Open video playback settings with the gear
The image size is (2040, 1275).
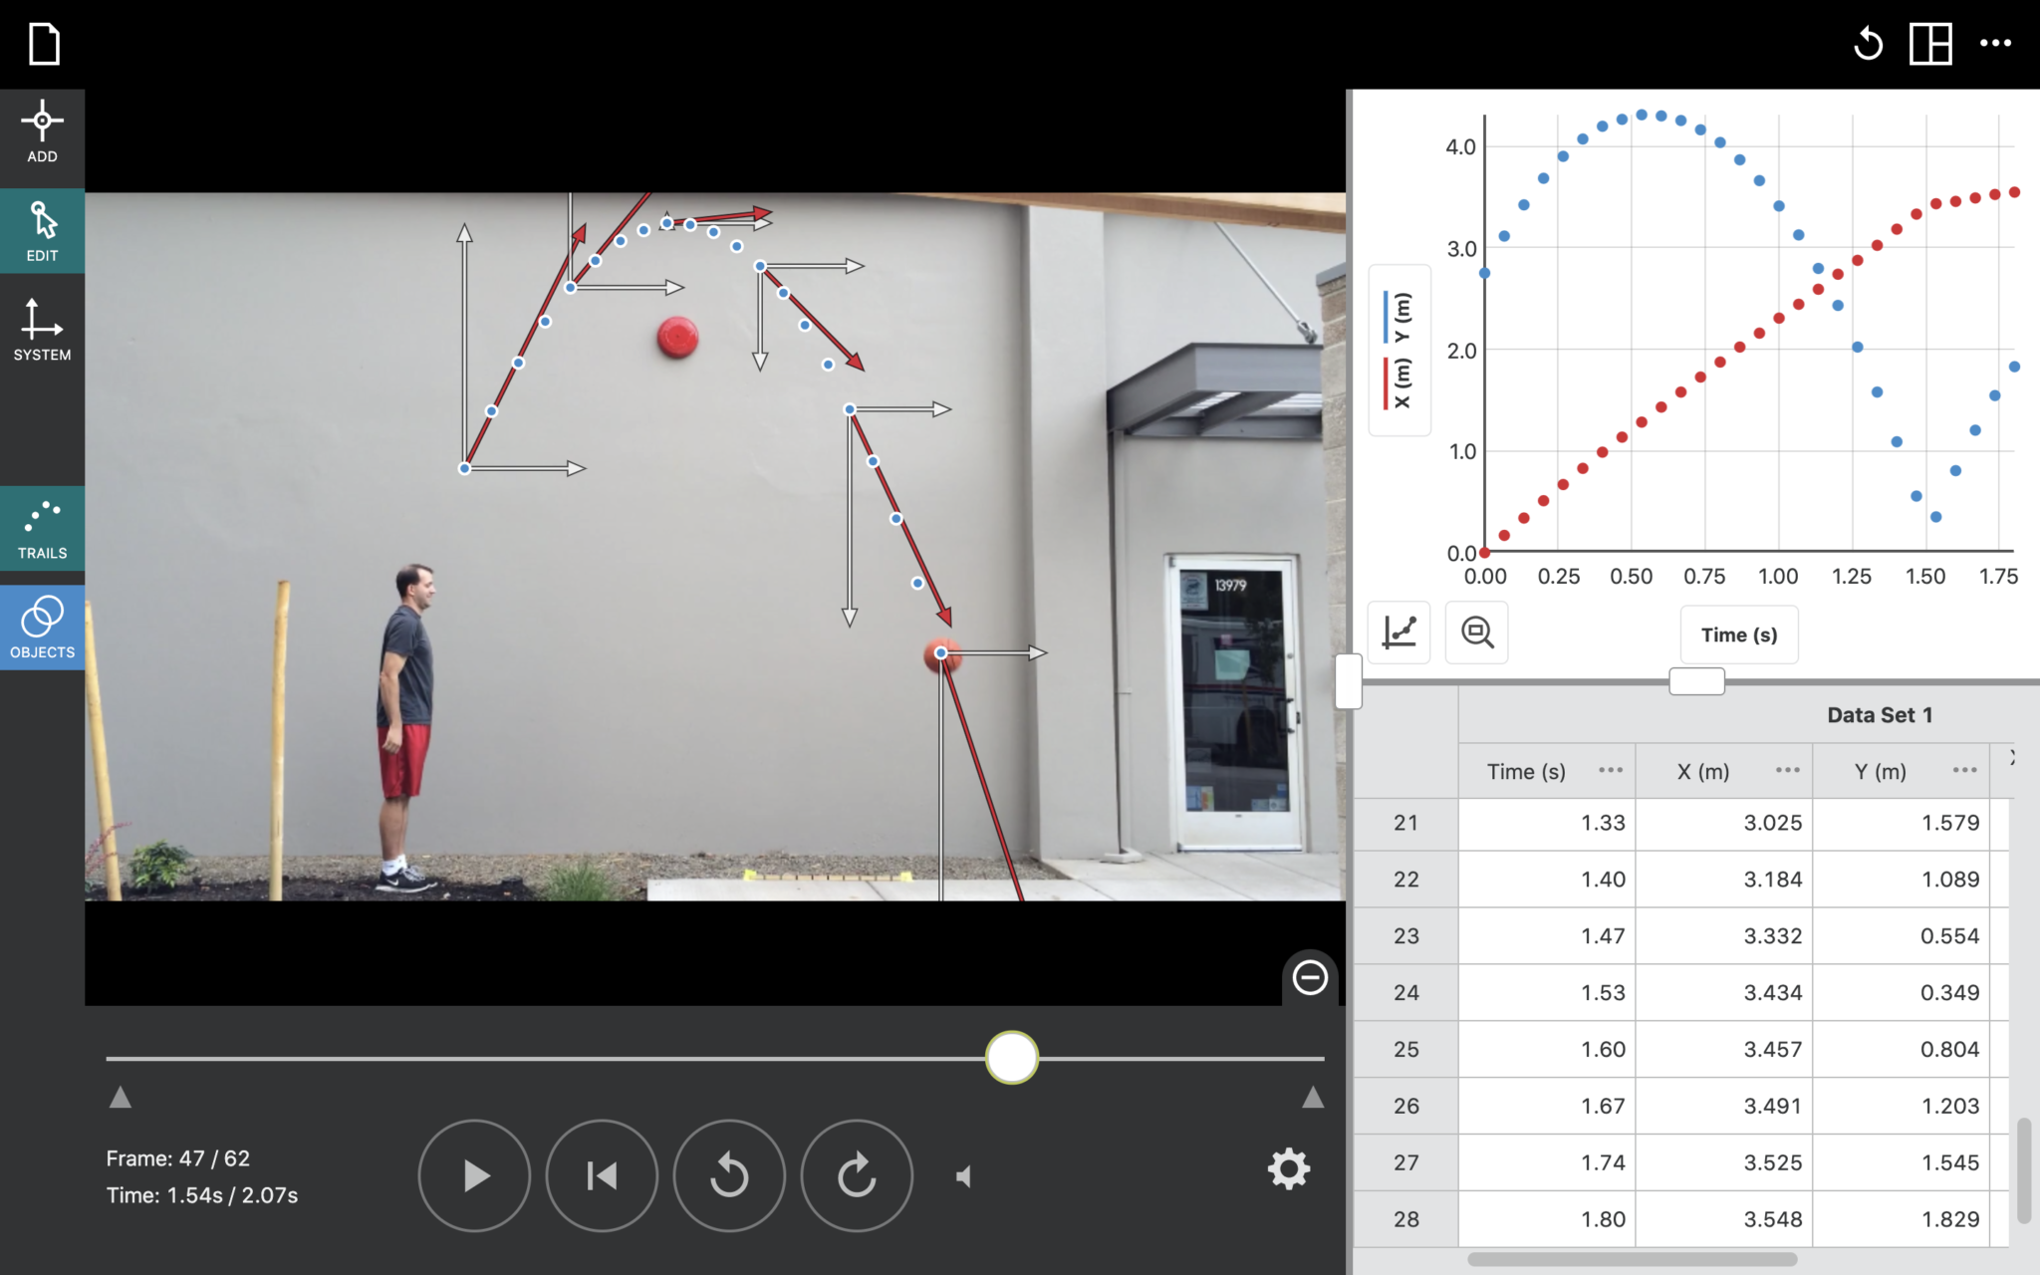1289,1170
